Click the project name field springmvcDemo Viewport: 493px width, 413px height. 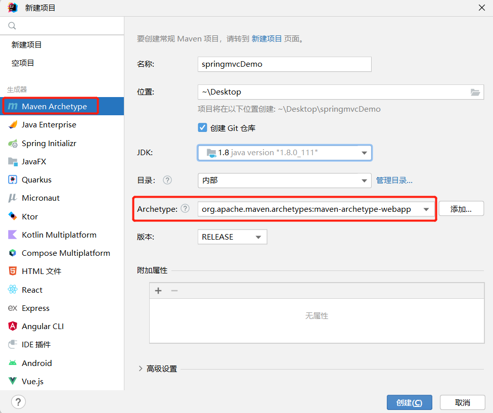[284, 64]
